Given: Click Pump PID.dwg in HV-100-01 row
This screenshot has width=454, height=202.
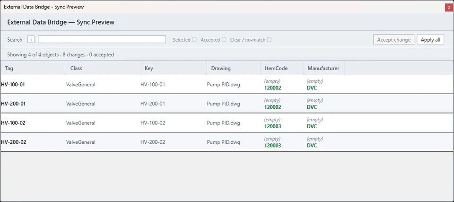Looking at the screenshot, I should click(224, 85).
